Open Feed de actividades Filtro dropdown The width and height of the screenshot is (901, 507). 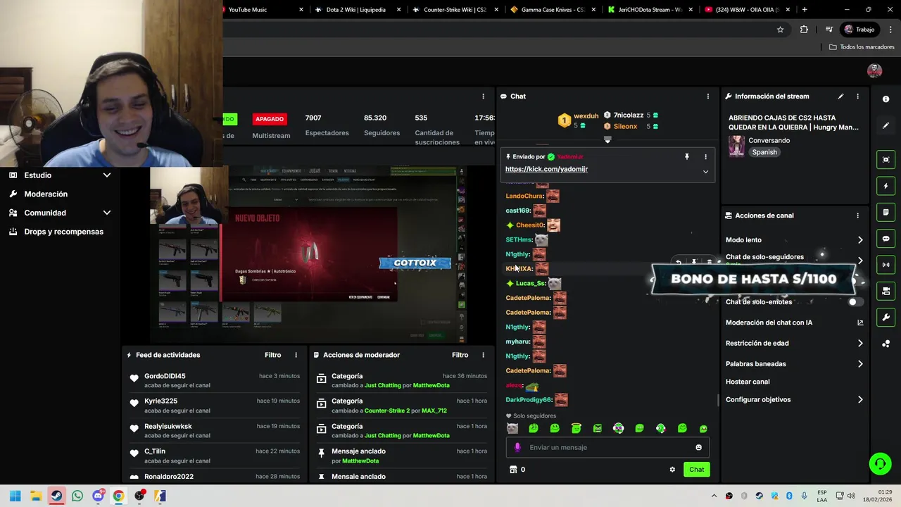pyautogui.click(x=273, y=355)
